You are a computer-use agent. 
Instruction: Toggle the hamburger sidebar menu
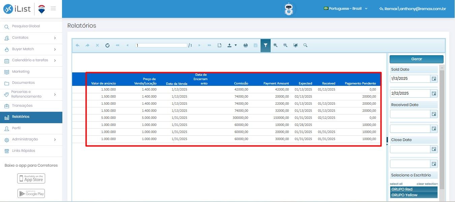pos(53,8)
